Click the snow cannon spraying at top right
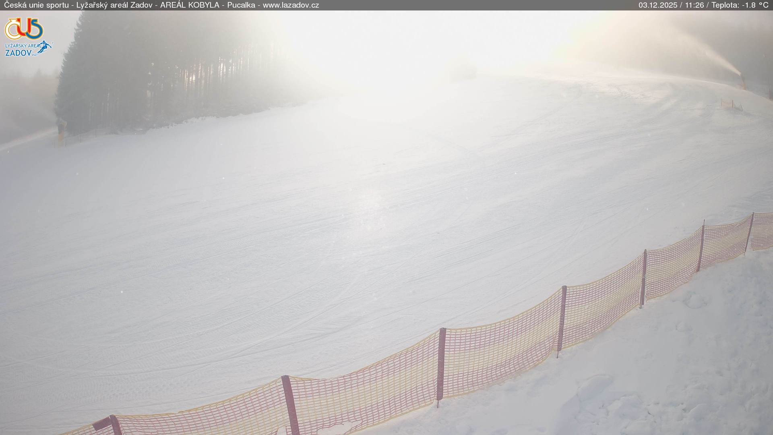The width and height of the screenshot is (773, 435). (x=742, y=80)
